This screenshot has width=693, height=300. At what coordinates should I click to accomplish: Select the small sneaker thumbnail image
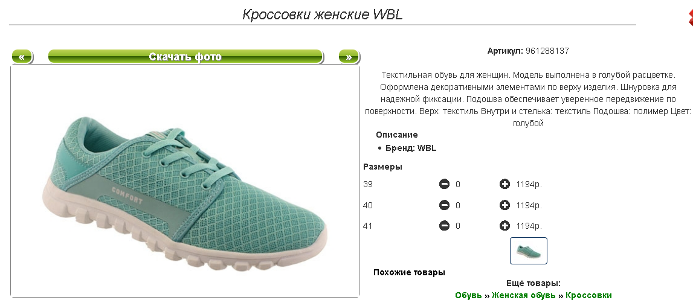tap(529, 251)
